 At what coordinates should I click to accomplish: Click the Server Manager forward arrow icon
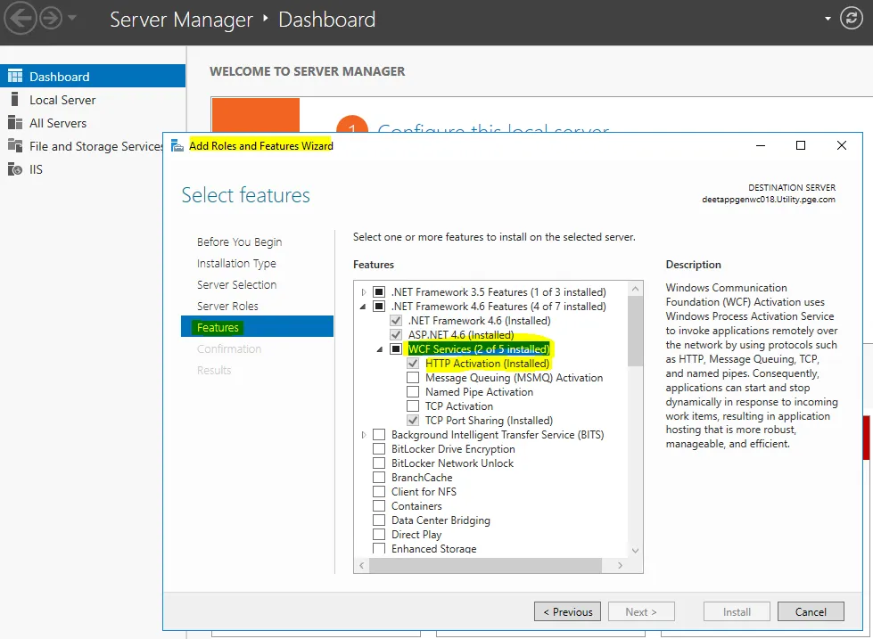[51, 19]
